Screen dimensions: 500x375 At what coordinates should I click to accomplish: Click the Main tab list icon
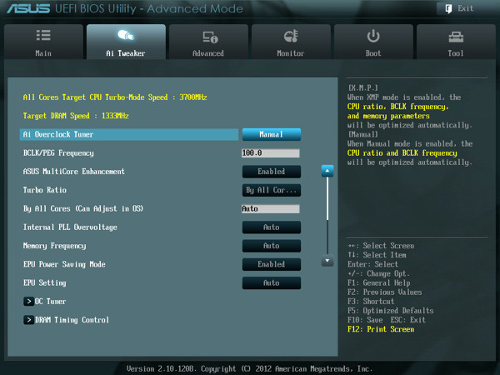coord(43,35)
